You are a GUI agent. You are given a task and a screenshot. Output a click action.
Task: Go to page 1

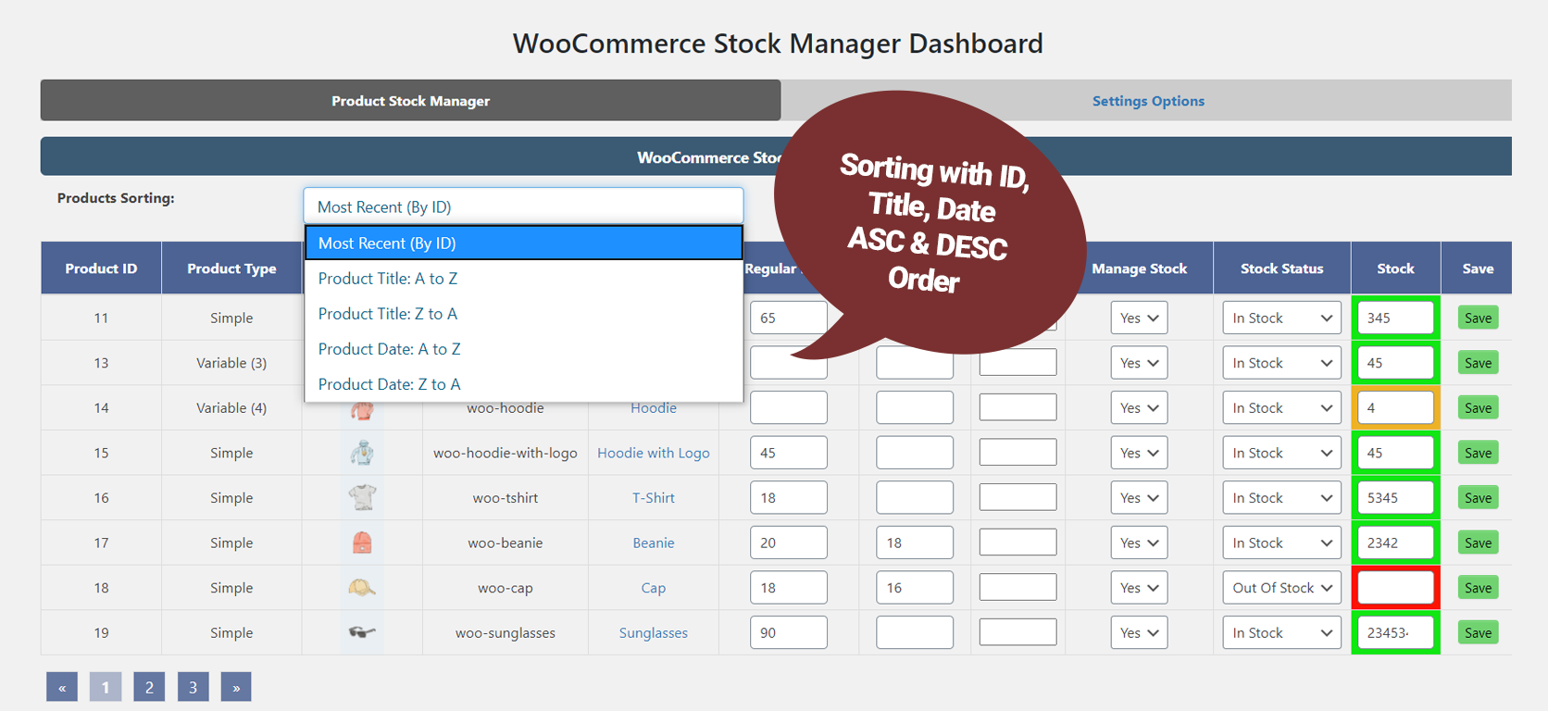click(x=106, y=687)
